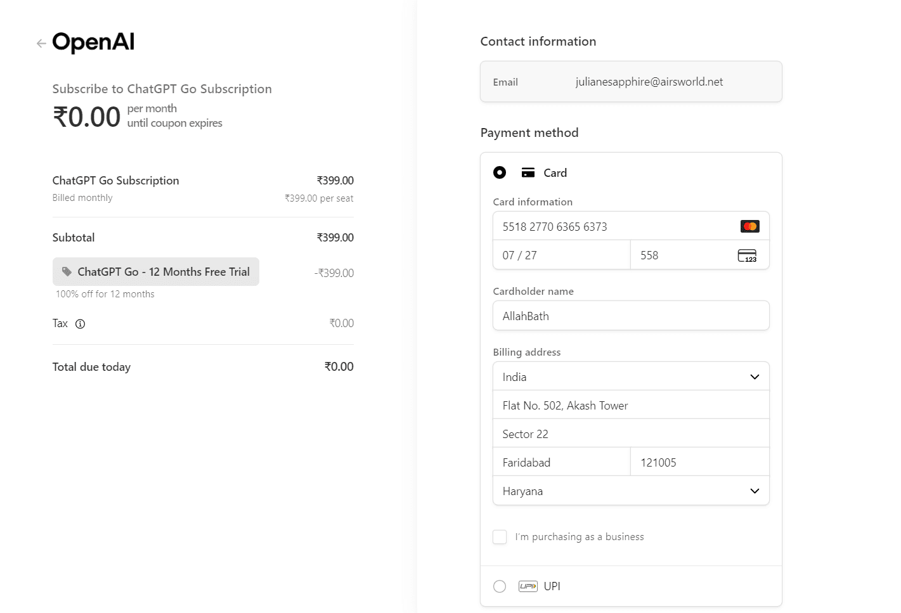Open the India country dropdown
The image size is (901, 613).
point(630,377)
